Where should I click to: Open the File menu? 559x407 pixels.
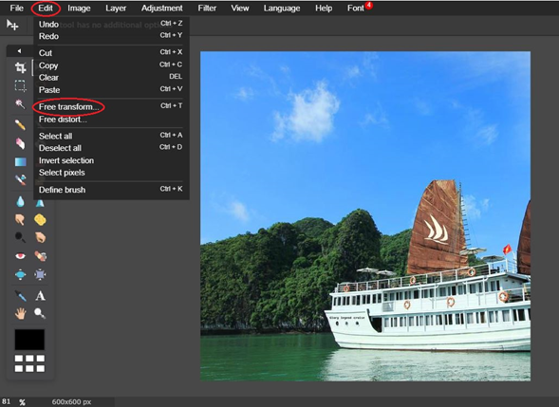point(16,8)
